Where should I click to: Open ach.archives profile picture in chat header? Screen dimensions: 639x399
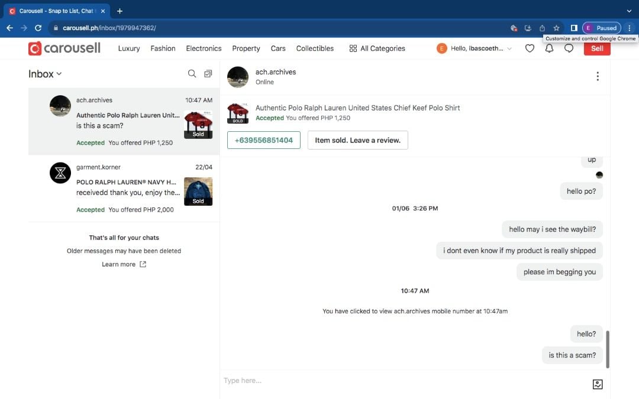[238, 77]
